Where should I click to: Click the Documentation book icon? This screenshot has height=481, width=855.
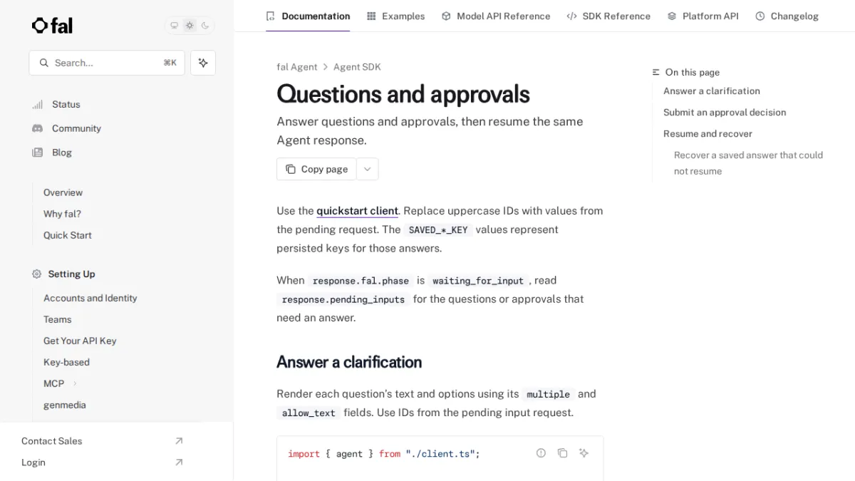[270, 16]
